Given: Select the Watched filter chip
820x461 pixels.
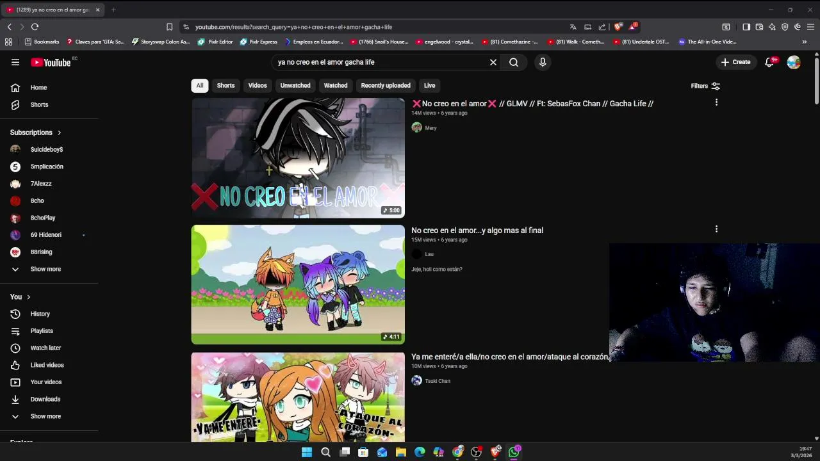Looking at the screenshot, I should 336,85.
